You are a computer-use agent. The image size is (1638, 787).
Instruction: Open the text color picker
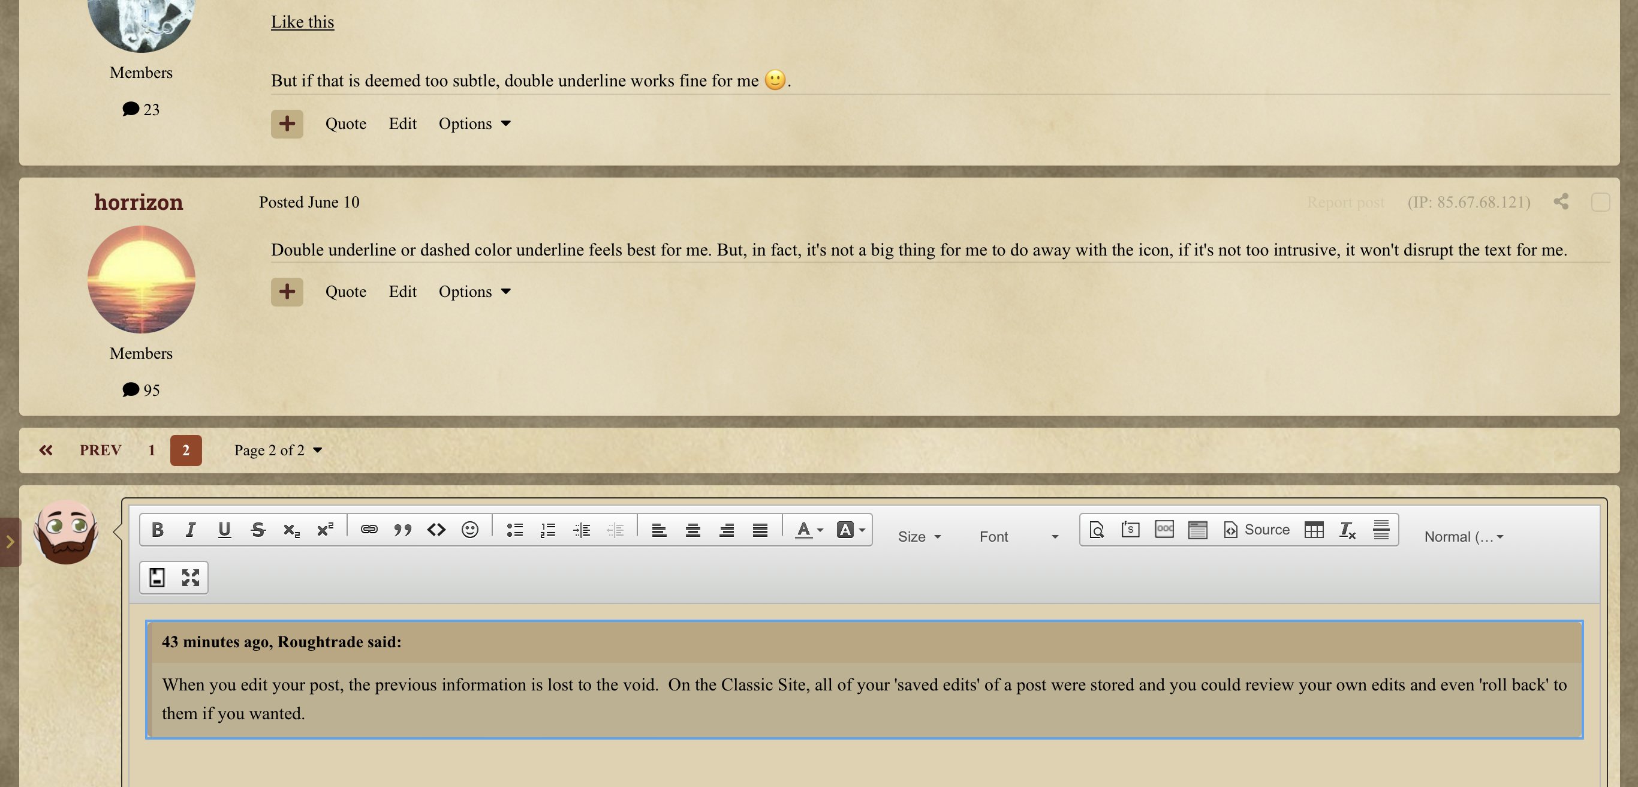(808, 529)
